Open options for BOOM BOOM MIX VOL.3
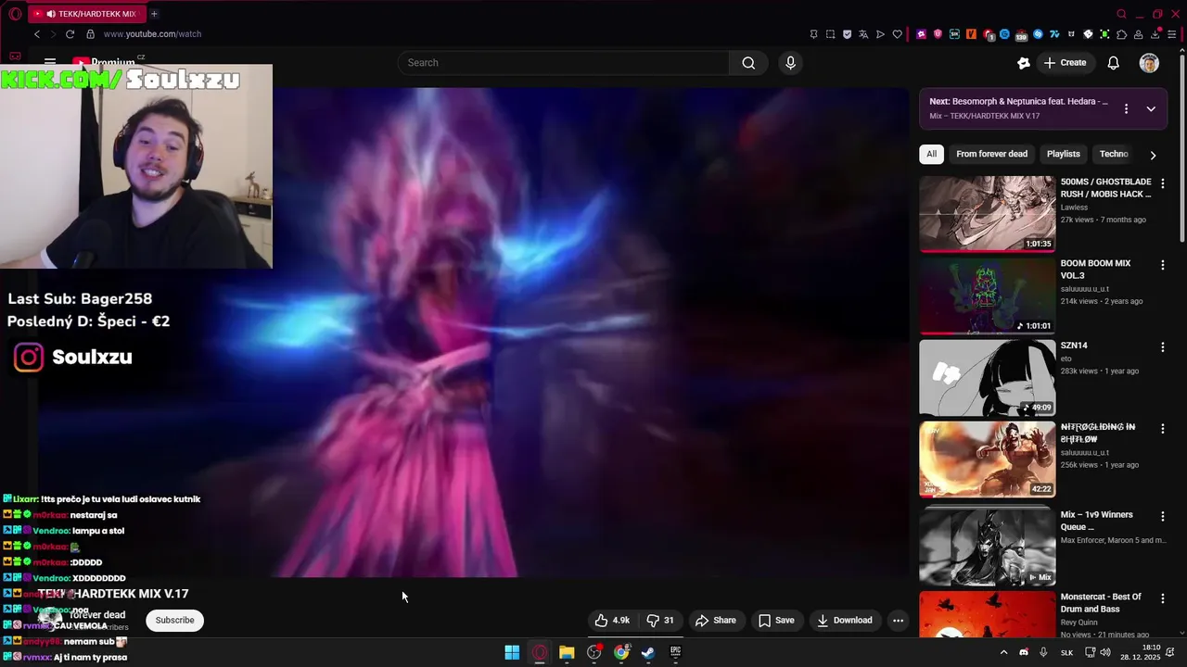The width and height of the screenshot is (1187, 667). point(1162,265)
